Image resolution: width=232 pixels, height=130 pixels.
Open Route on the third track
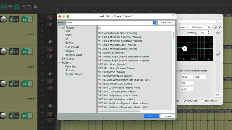click(14, 84)
